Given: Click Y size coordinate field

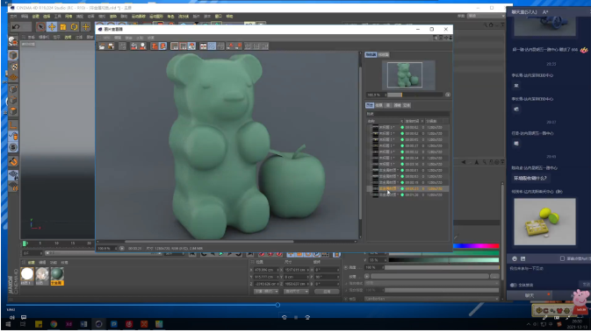Looking at the screenshot, I should [x=296, y=277].
